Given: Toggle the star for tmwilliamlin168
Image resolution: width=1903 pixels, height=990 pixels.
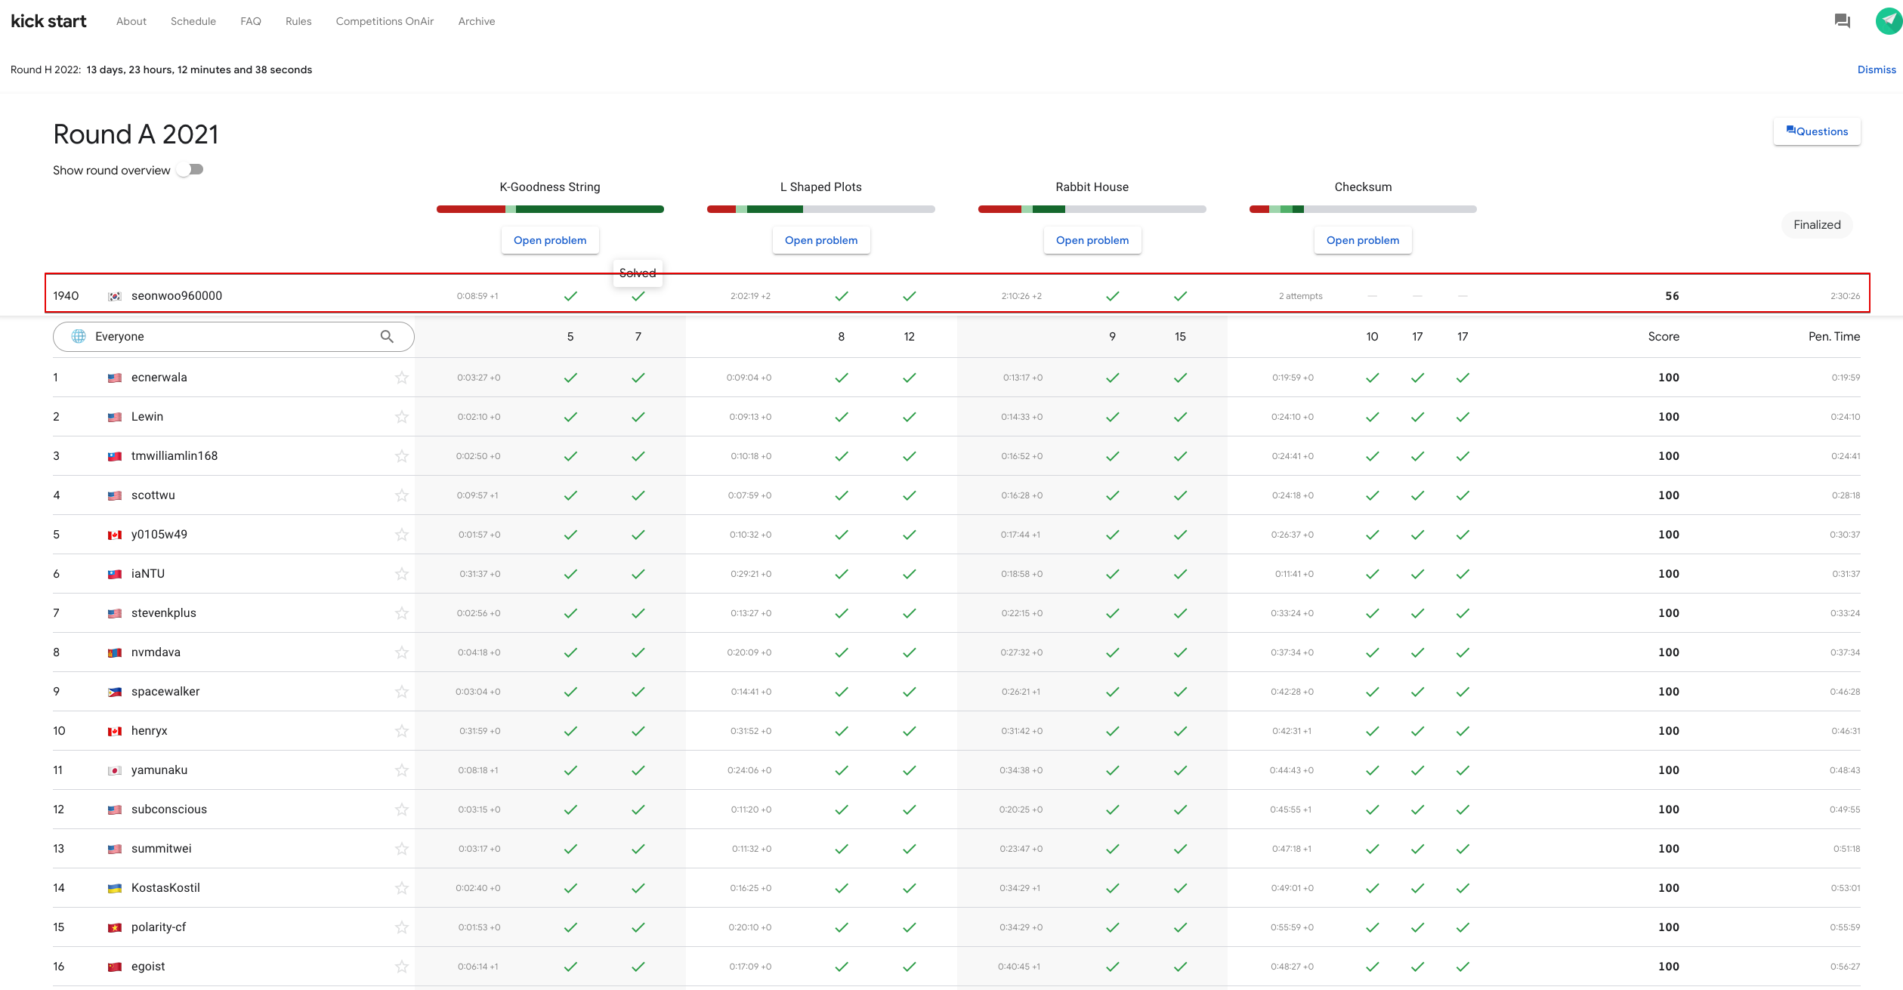Looking at the screenshot, I should point(401,456).
